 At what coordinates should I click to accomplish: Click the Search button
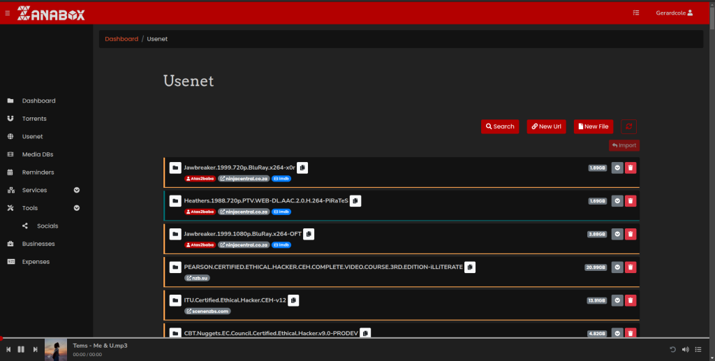[500, 126]
